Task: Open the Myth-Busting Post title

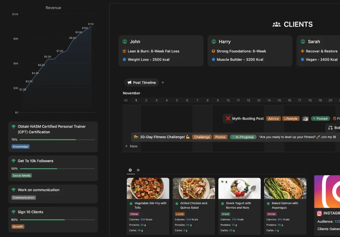Action: click(x=248, y=118)
